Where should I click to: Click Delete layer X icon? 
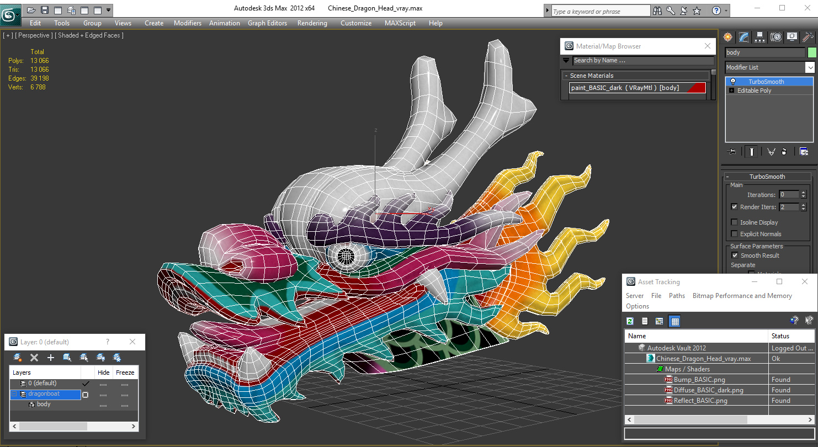click(x=34, y=358)
